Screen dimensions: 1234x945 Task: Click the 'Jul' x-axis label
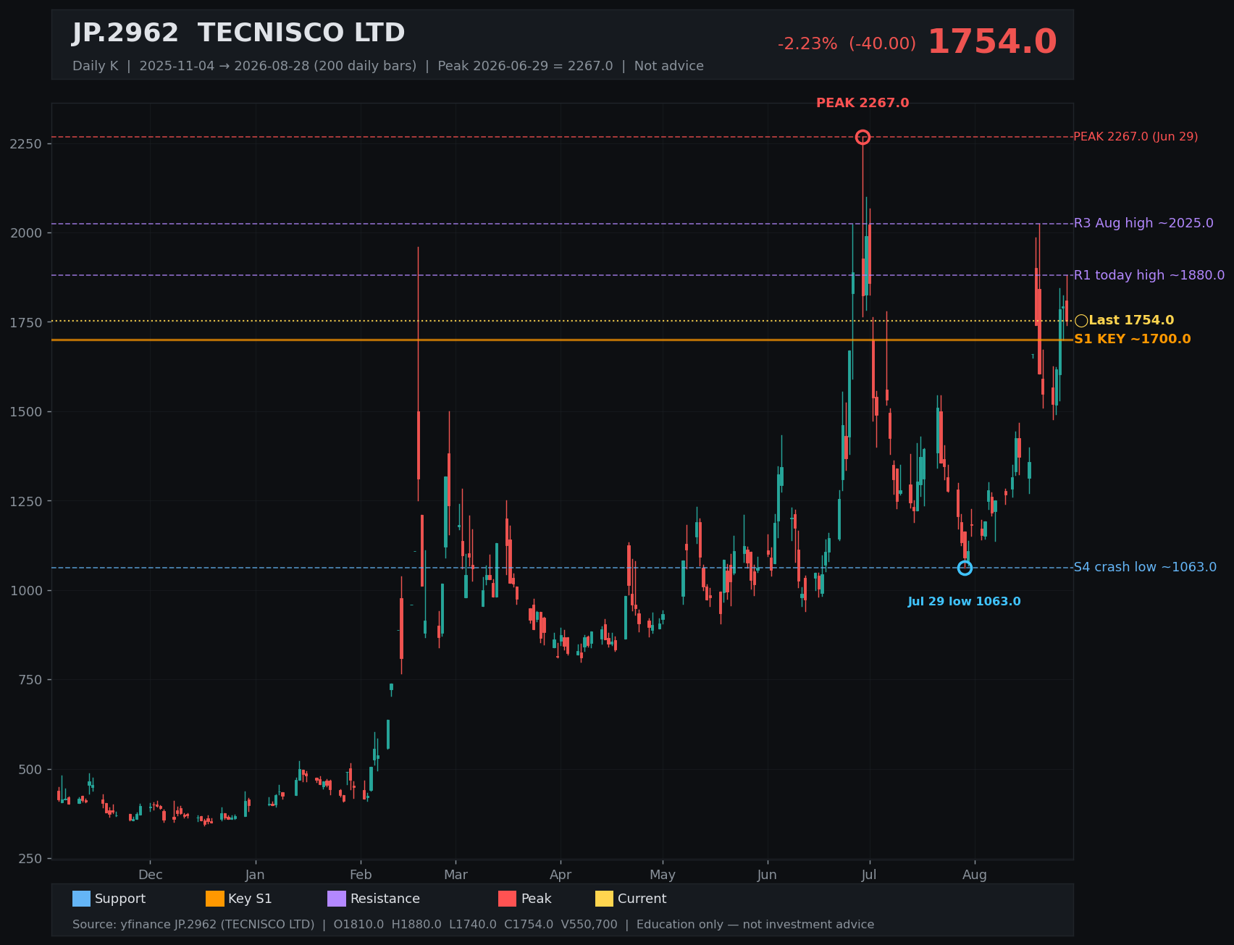pyautogui.click(x=869, y=875)
